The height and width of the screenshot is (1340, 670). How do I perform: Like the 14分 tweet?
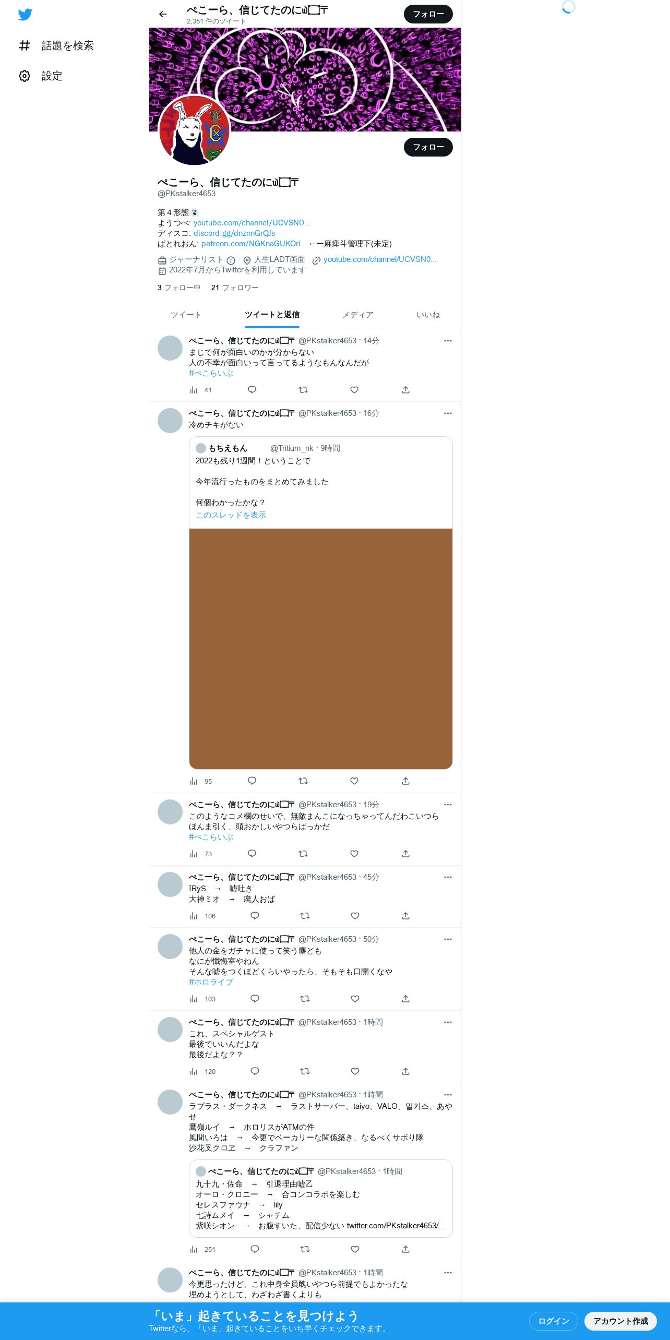pos(354,390)
